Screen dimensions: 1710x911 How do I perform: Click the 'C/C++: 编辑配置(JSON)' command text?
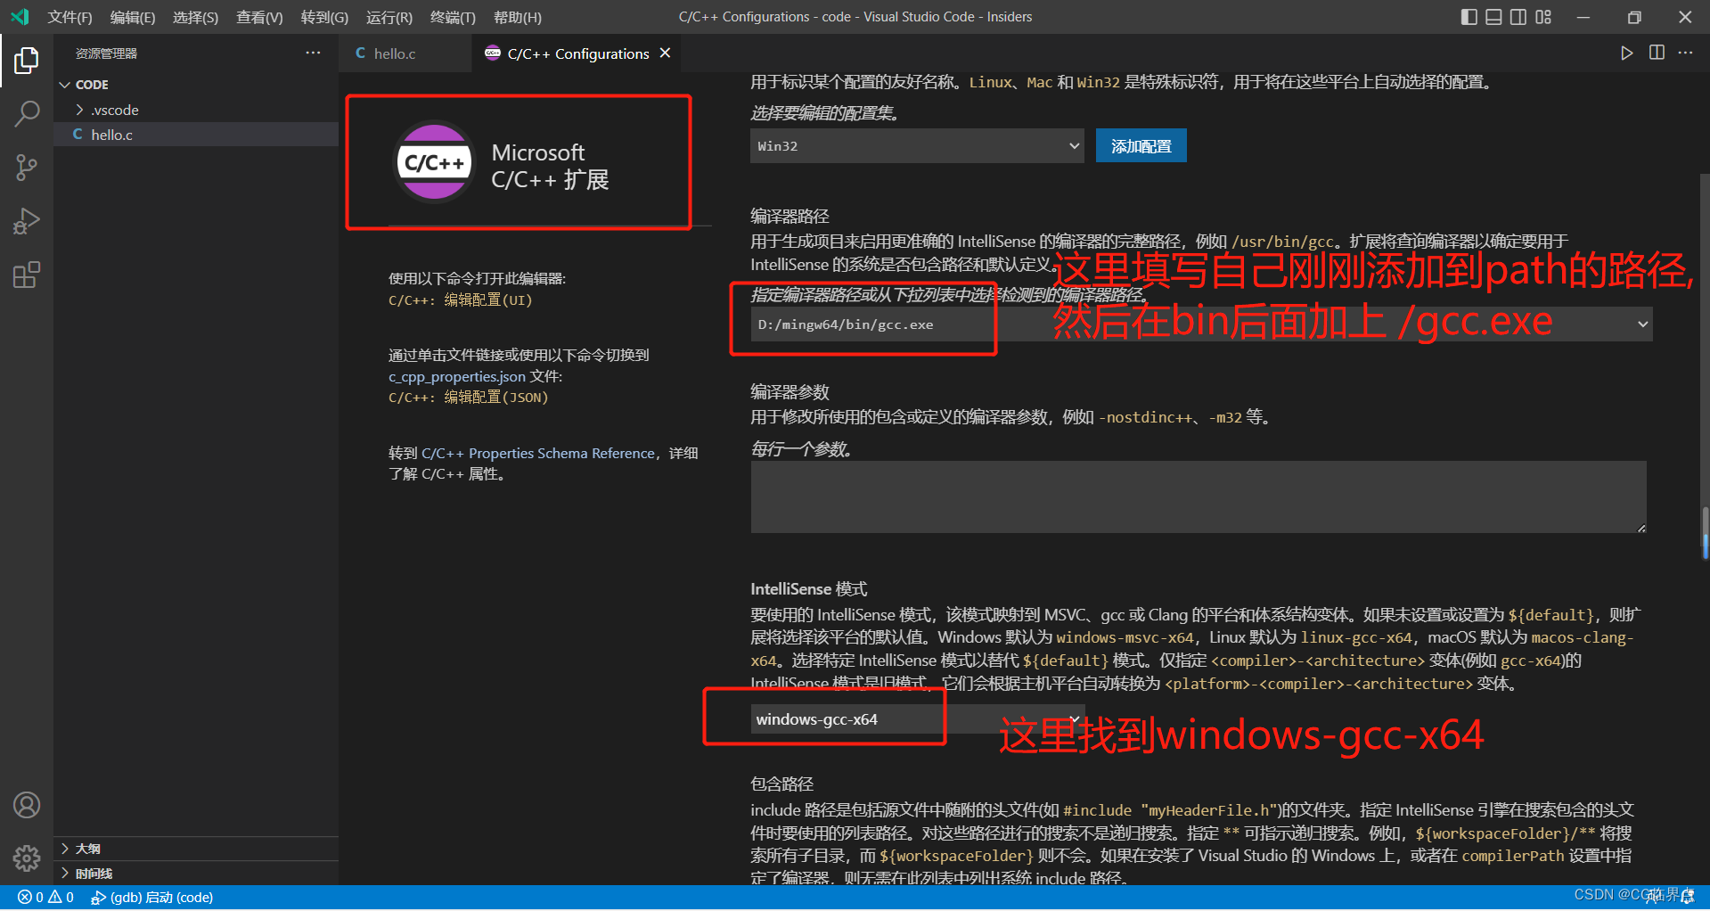(x=469, y=398)
